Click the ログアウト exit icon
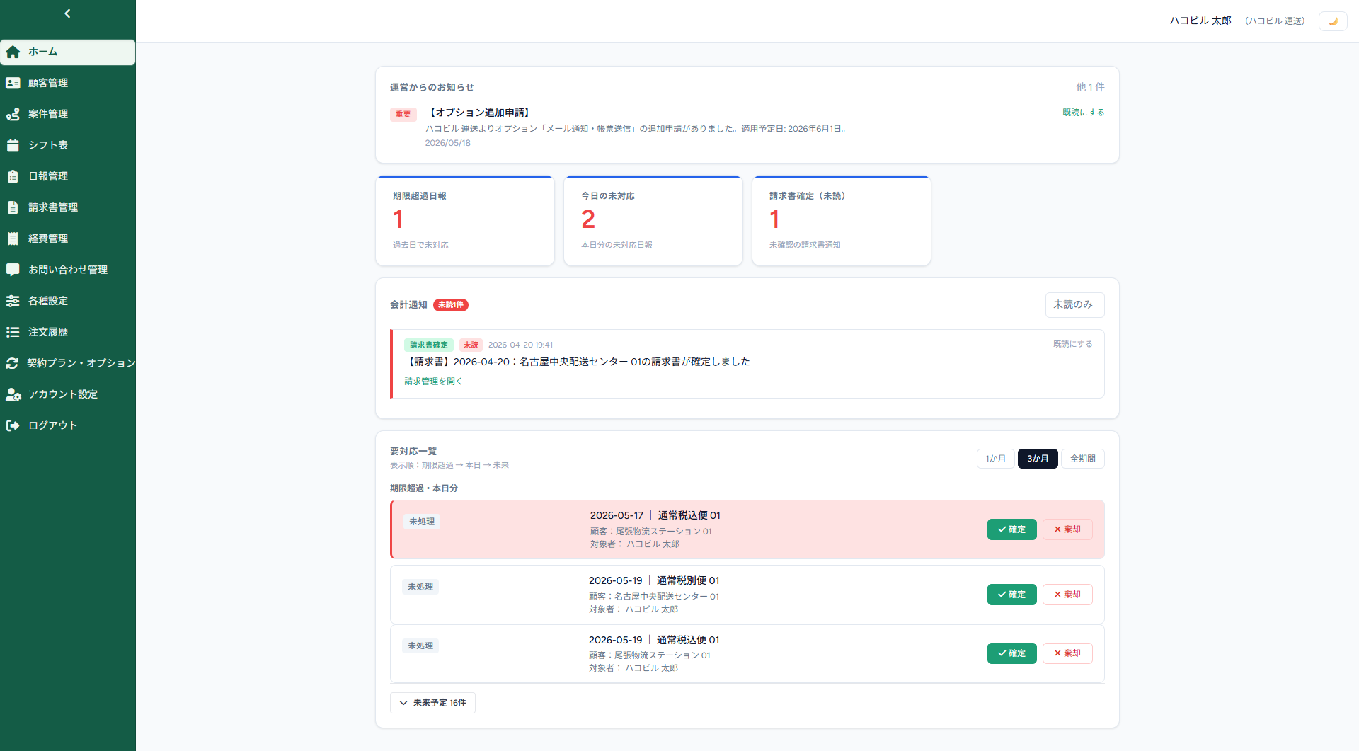Screen dimensions: 1359x751 click(x=13, y=425)
